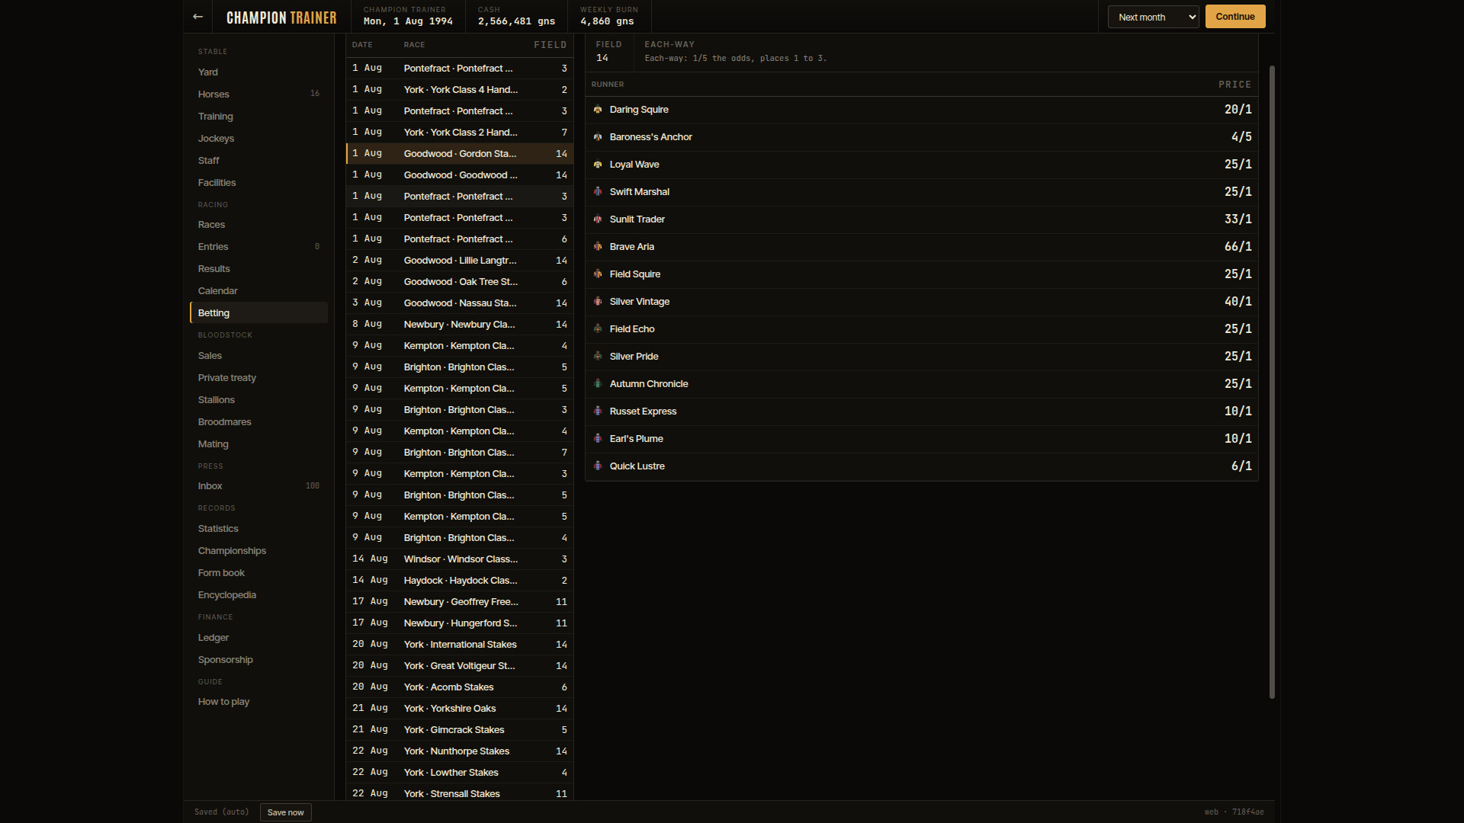The height and width of the screenshot is (823, 1464).
Task: Click the PRICE column header
Action: click(1234, 85)
